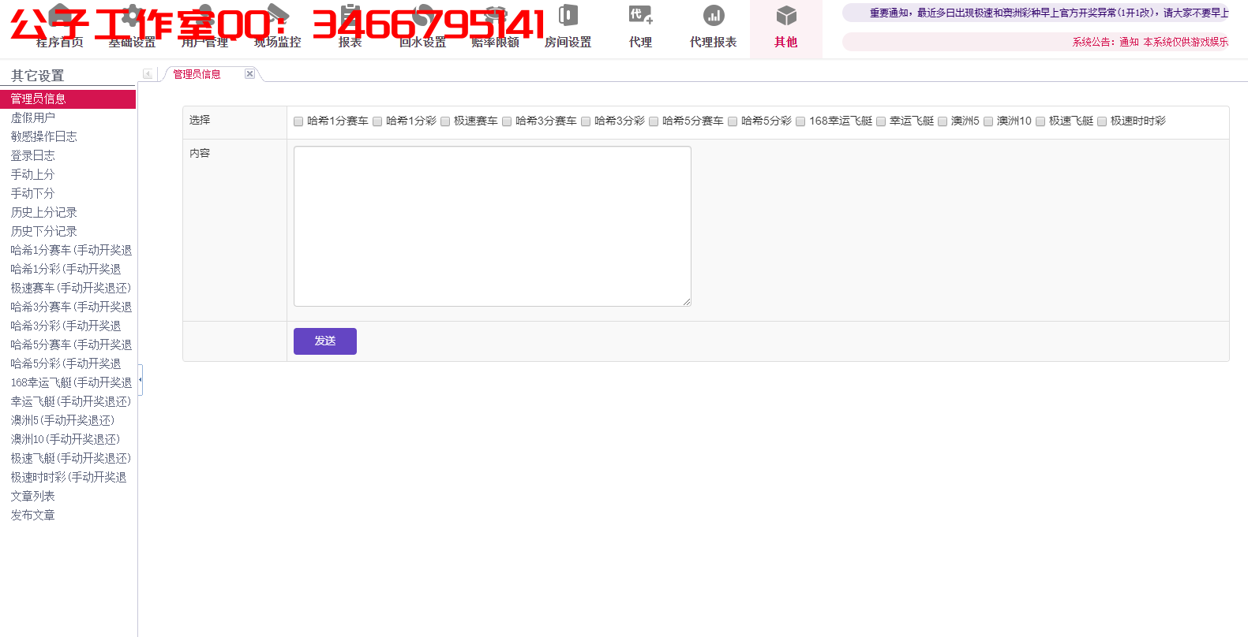Tick the 哈希3分彩 checkbox
The image size is (1248, 637).
click(586, 121)
